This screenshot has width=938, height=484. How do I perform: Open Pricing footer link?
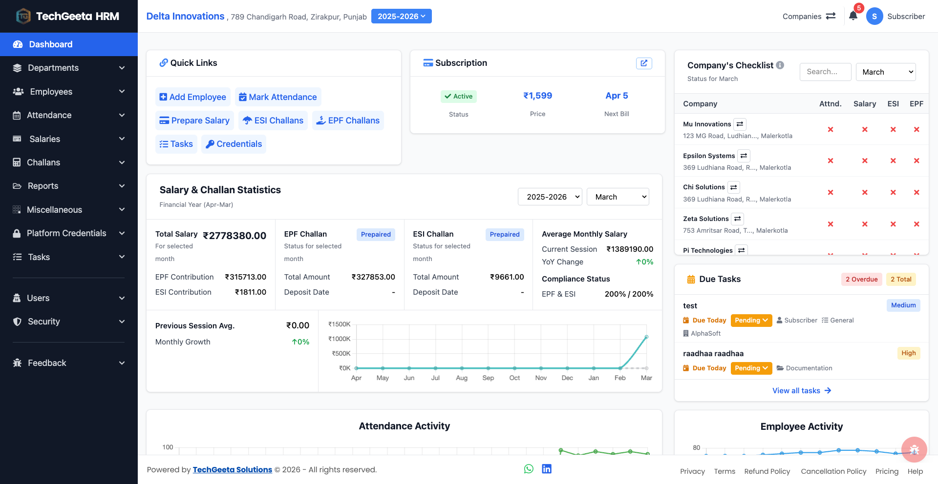(x=887, y=471)
